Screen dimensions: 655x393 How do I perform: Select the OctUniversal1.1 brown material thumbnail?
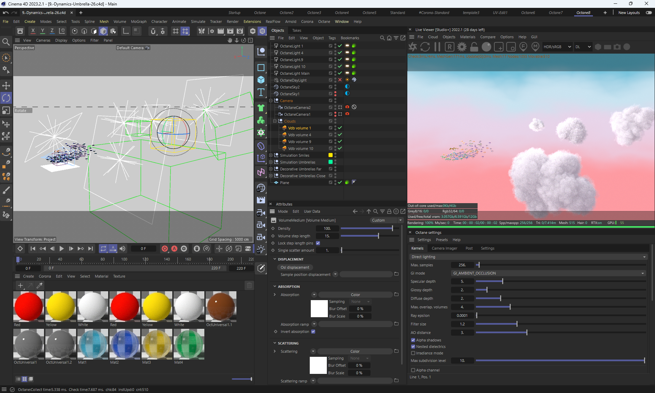click(x=221, y=306)
